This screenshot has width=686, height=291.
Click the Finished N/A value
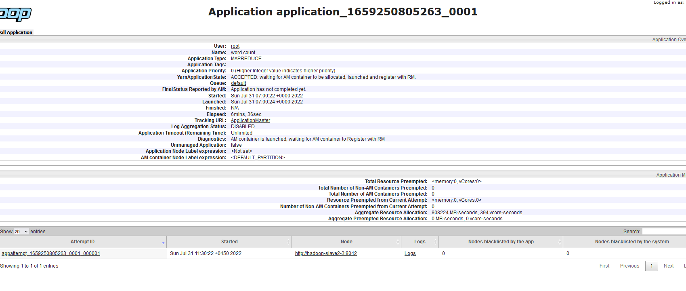pyautogui.click(x=235, y=108)
